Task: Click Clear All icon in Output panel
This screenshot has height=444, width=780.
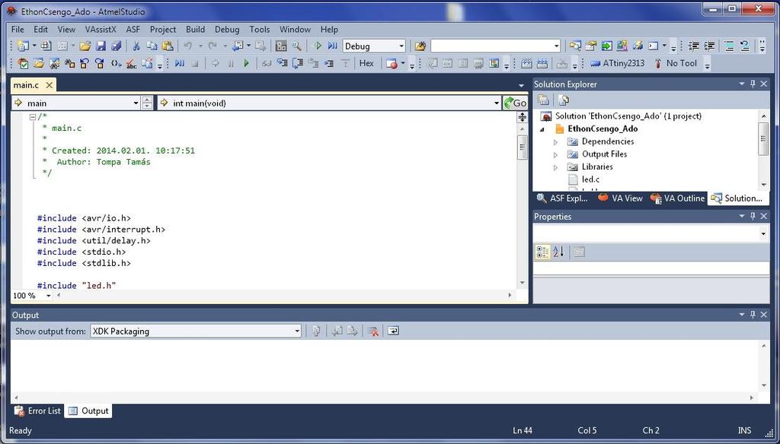Action: pos(373,331)
